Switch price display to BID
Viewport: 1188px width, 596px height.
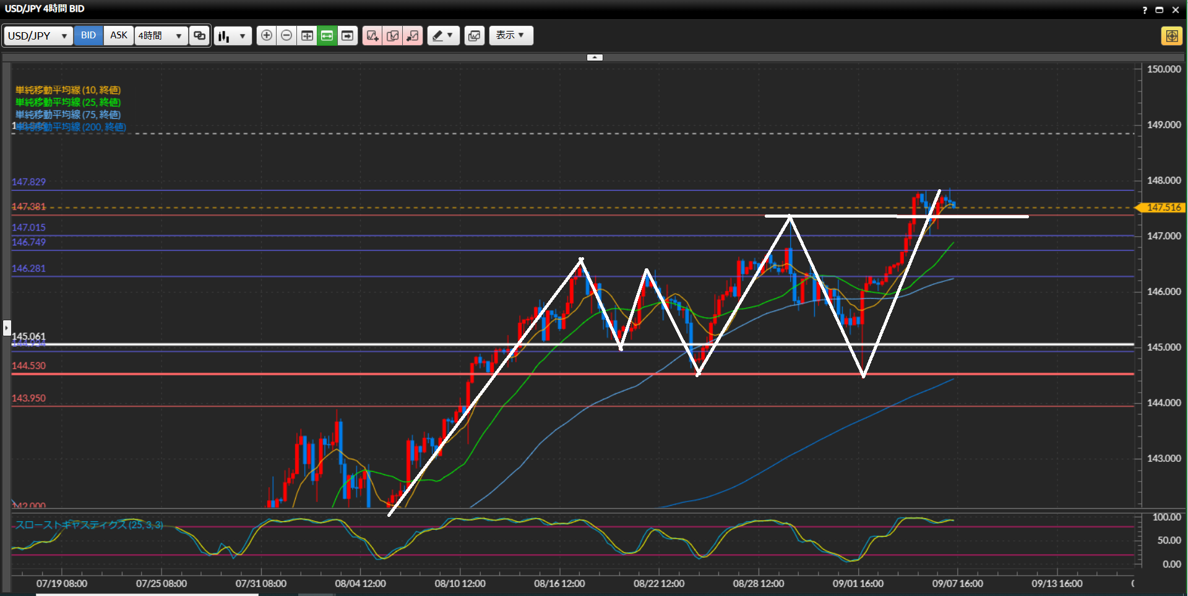coord(88,35)
